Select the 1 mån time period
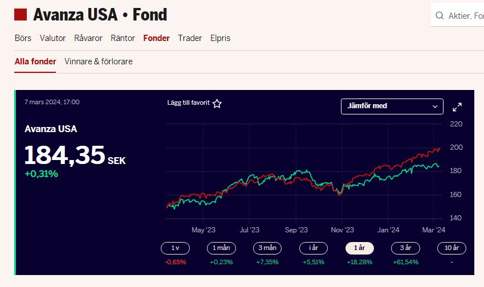 (x=221, y=248)
